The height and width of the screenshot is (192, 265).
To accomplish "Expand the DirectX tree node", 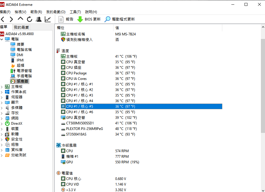I will pos(2,124).
